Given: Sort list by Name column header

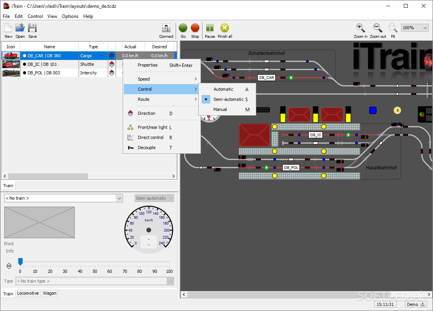Looking at the screenshot, I should coord(49,47).
